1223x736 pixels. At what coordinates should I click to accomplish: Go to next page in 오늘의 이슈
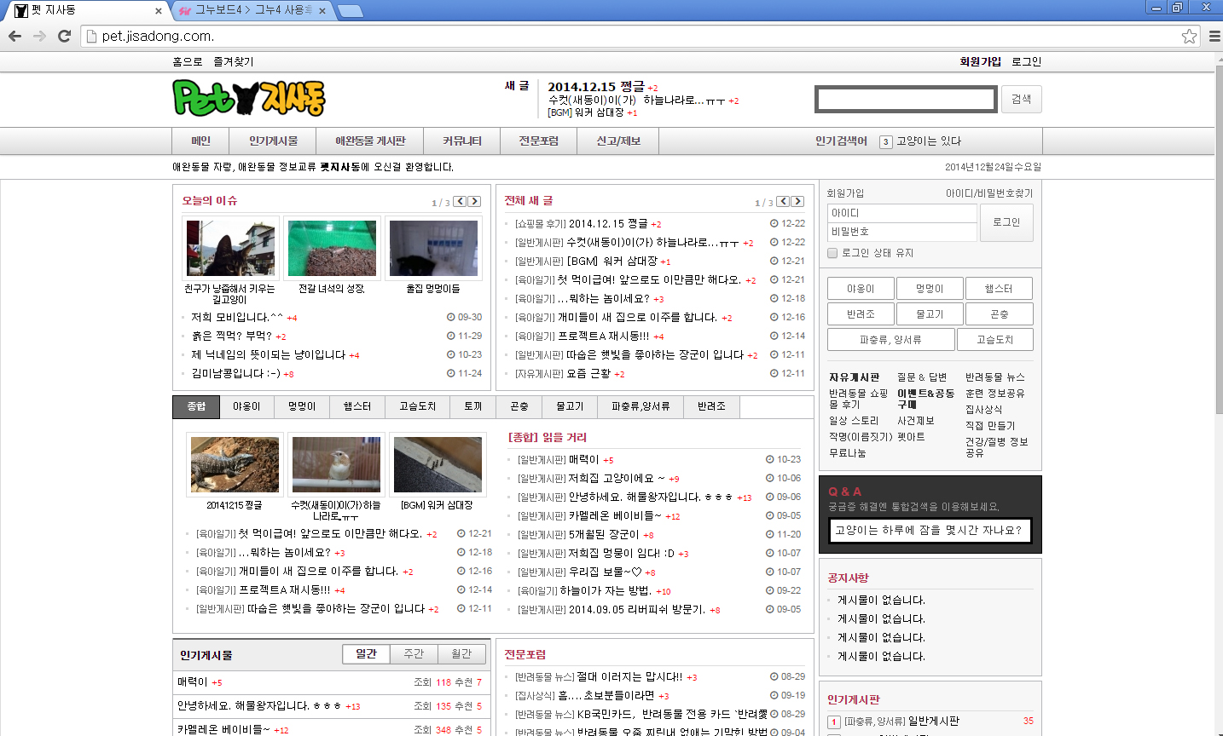(x=474, y=202)
